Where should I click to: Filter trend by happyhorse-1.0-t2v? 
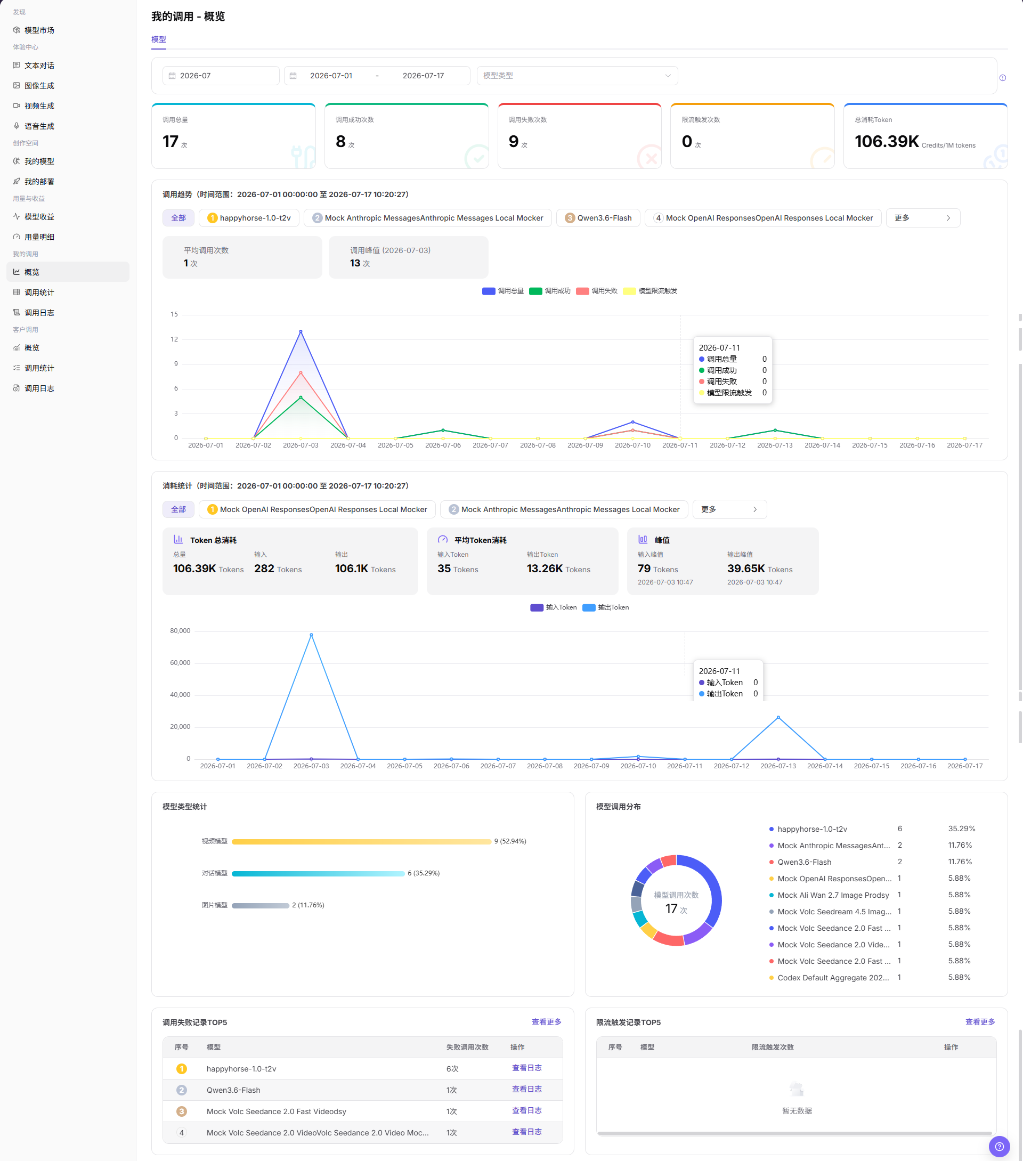[249, 218]
